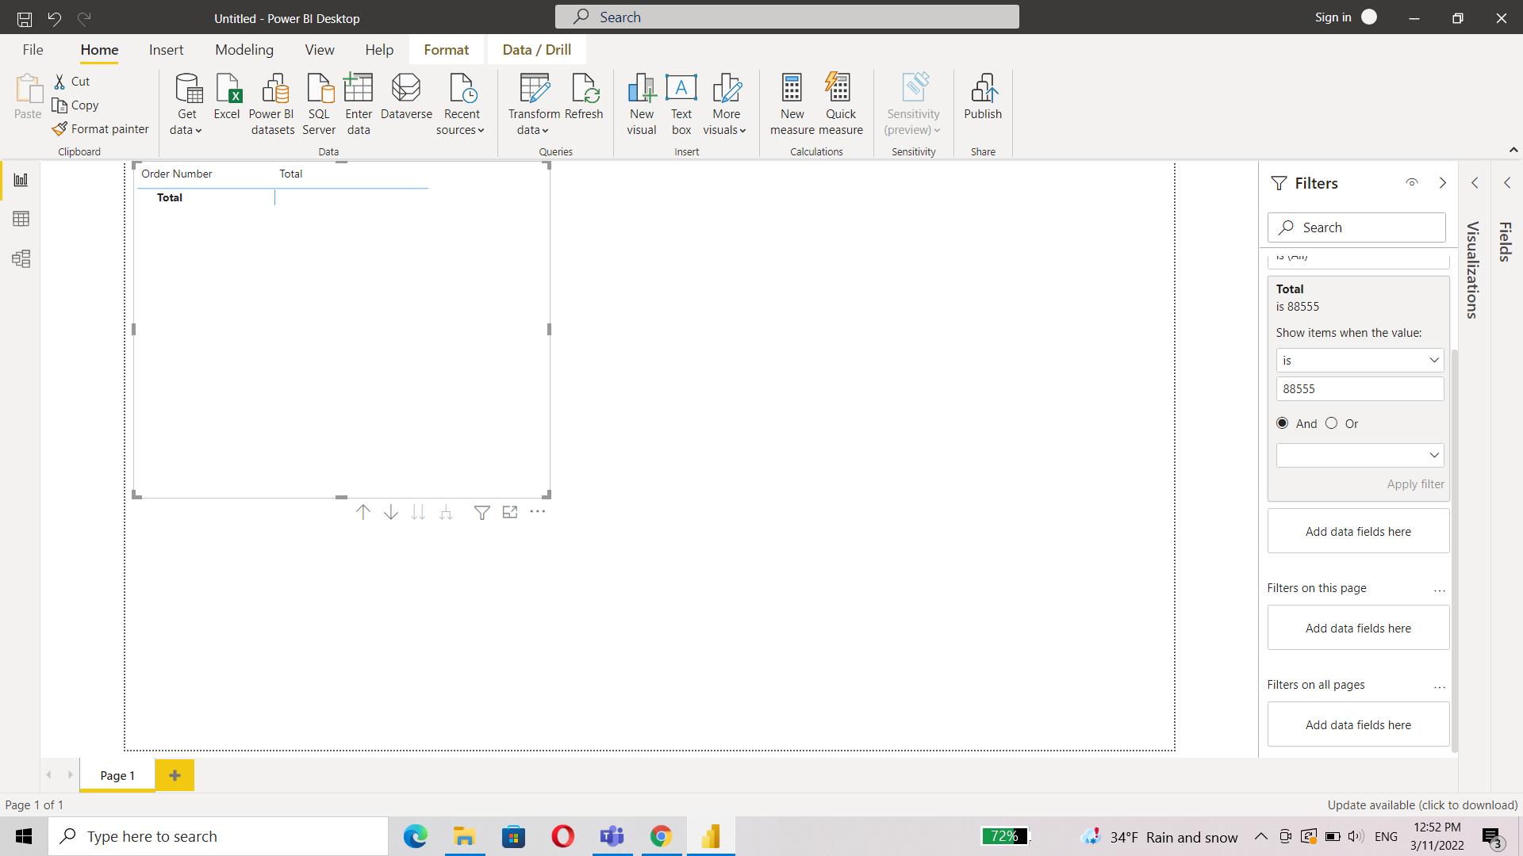Expand the Fields pane
Viewport: 1523px width, 856px height.
click(x=1507, y=183)
